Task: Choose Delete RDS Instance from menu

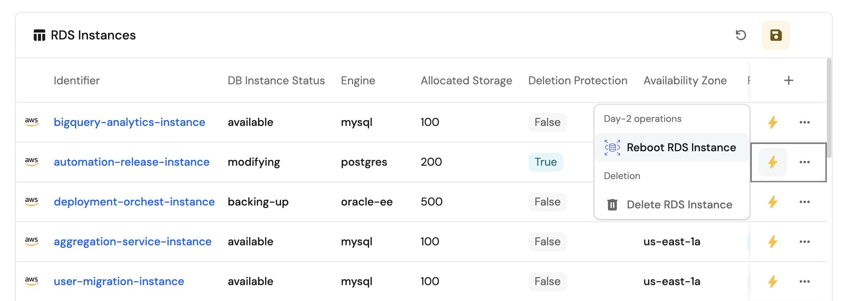Action: click(x=679, y=205)
